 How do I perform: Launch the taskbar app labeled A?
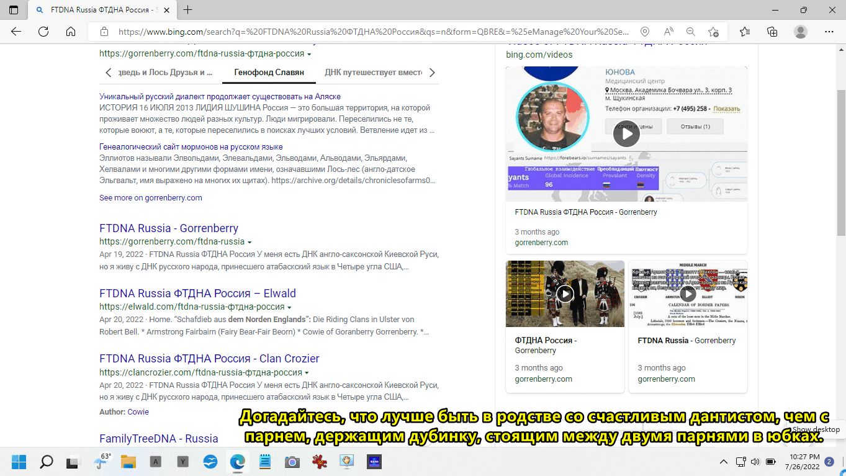point(155,462)
